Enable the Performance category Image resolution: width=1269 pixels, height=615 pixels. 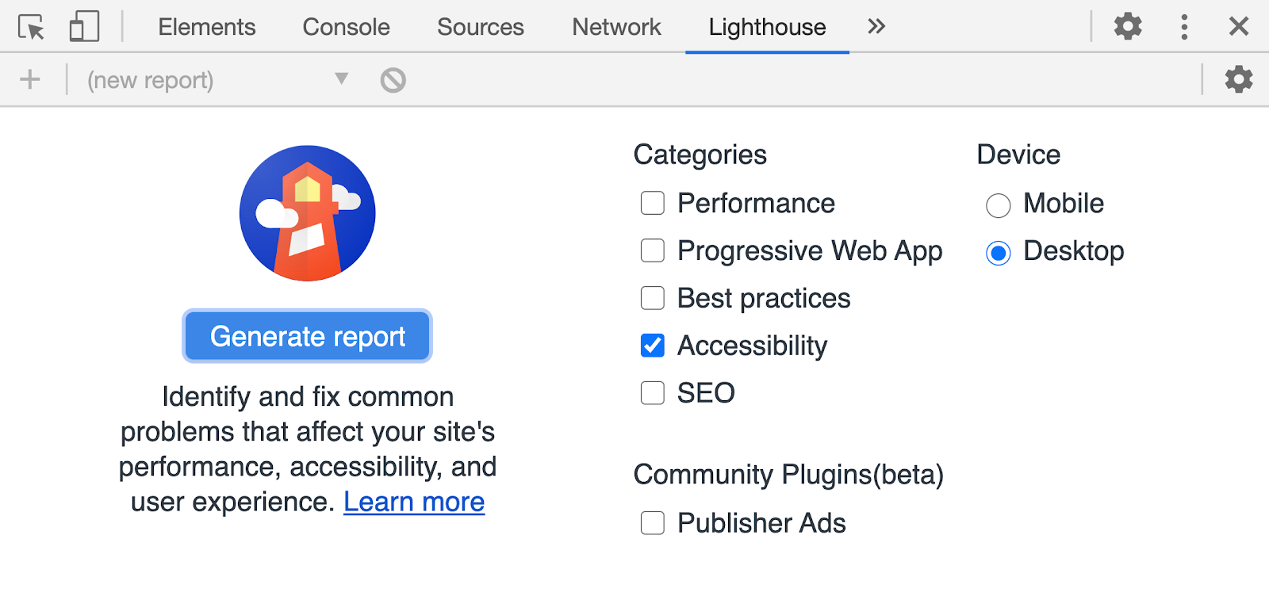coord(652,203)
